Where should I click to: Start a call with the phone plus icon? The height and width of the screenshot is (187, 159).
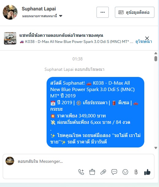click(x=81, y=172)
